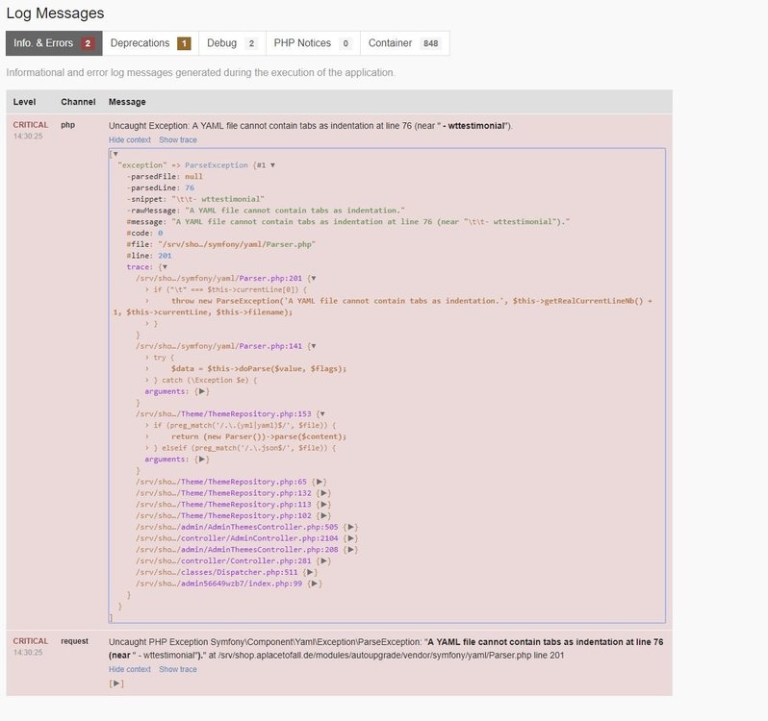This screenshot has width=768, height=721.
Task: Click the #file value "/srv/sho…/symfony/yaml/Parser.php"
Action: [x=237, y=244]
